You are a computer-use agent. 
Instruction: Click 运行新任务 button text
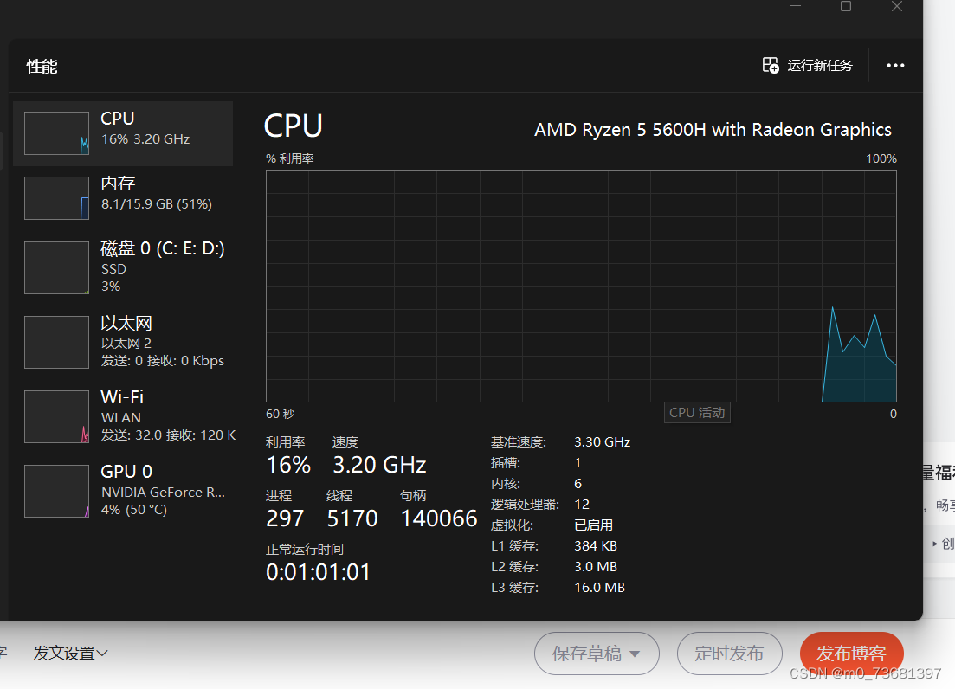point(820,65)
